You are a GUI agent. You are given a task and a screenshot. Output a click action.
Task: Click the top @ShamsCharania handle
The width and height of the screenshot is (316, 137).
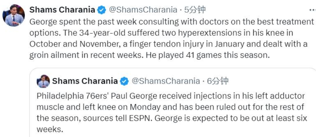142,10
